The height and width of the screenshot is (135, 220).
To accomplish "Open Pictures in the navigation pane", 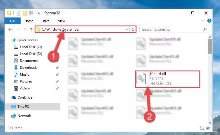I will (23, 81).
